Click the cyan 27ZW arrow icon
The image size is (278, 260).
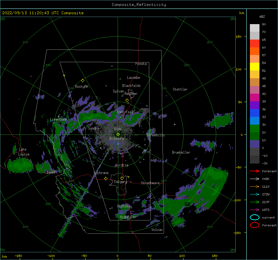click(x=255, y=194)
